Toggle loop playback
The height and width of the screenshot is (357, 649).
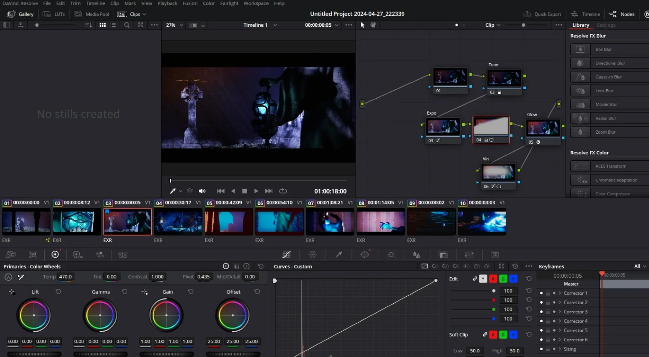click(283, 191)
